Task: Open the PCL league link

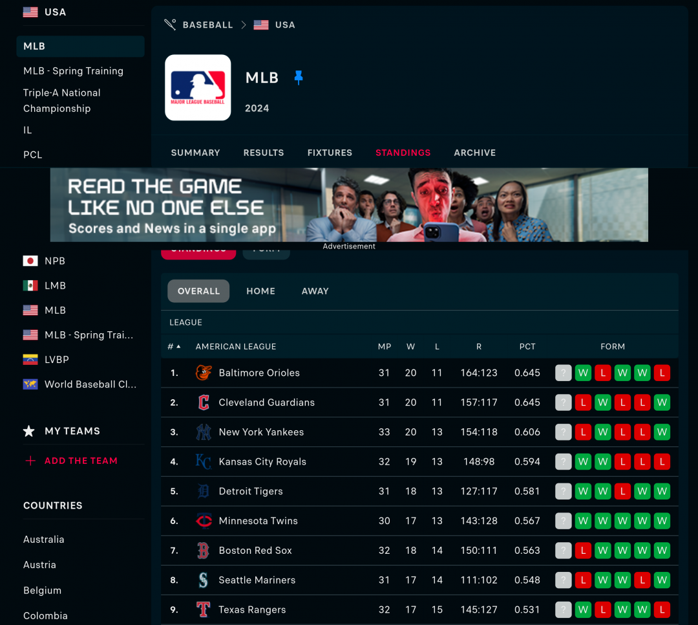Action: click(x=32, y=155)
